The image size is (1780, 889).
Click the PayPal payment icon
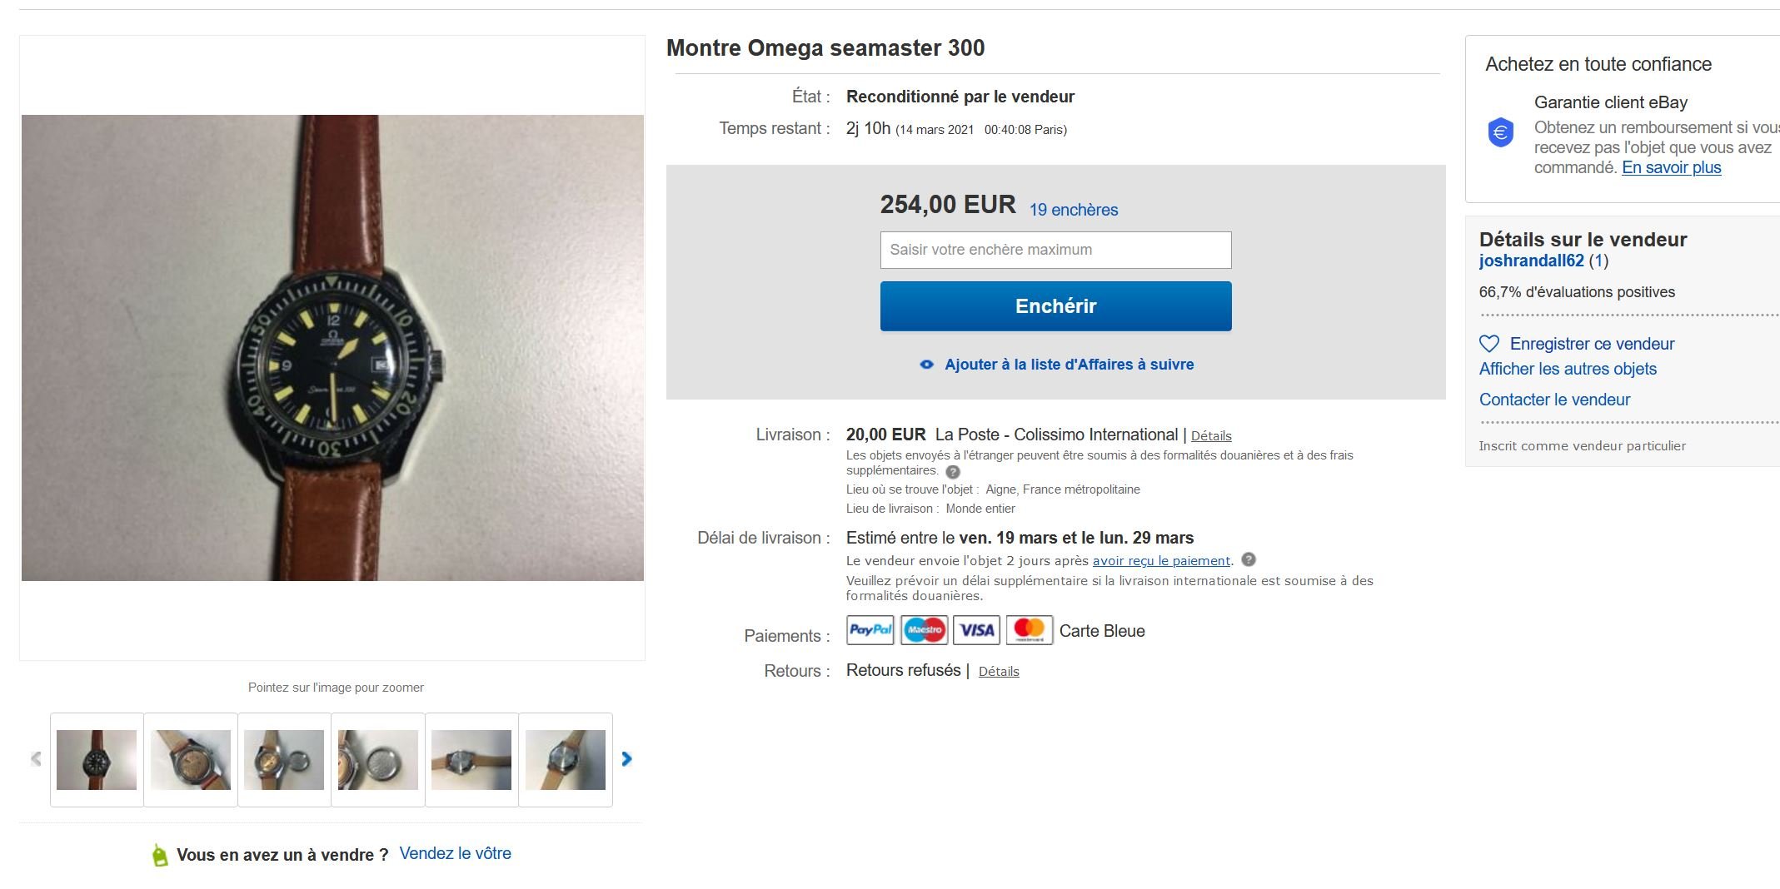click(870, 630)
